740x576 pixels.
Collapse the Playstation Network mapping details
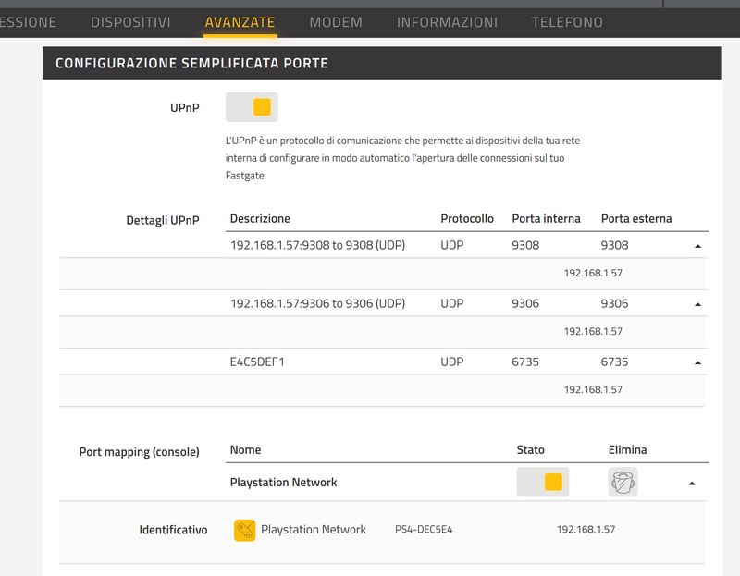point(692,483)
